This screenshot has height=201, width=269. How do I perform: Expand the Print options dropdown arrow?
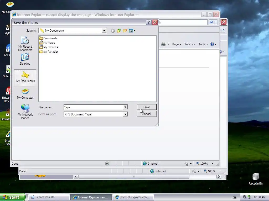click(168, 44)
